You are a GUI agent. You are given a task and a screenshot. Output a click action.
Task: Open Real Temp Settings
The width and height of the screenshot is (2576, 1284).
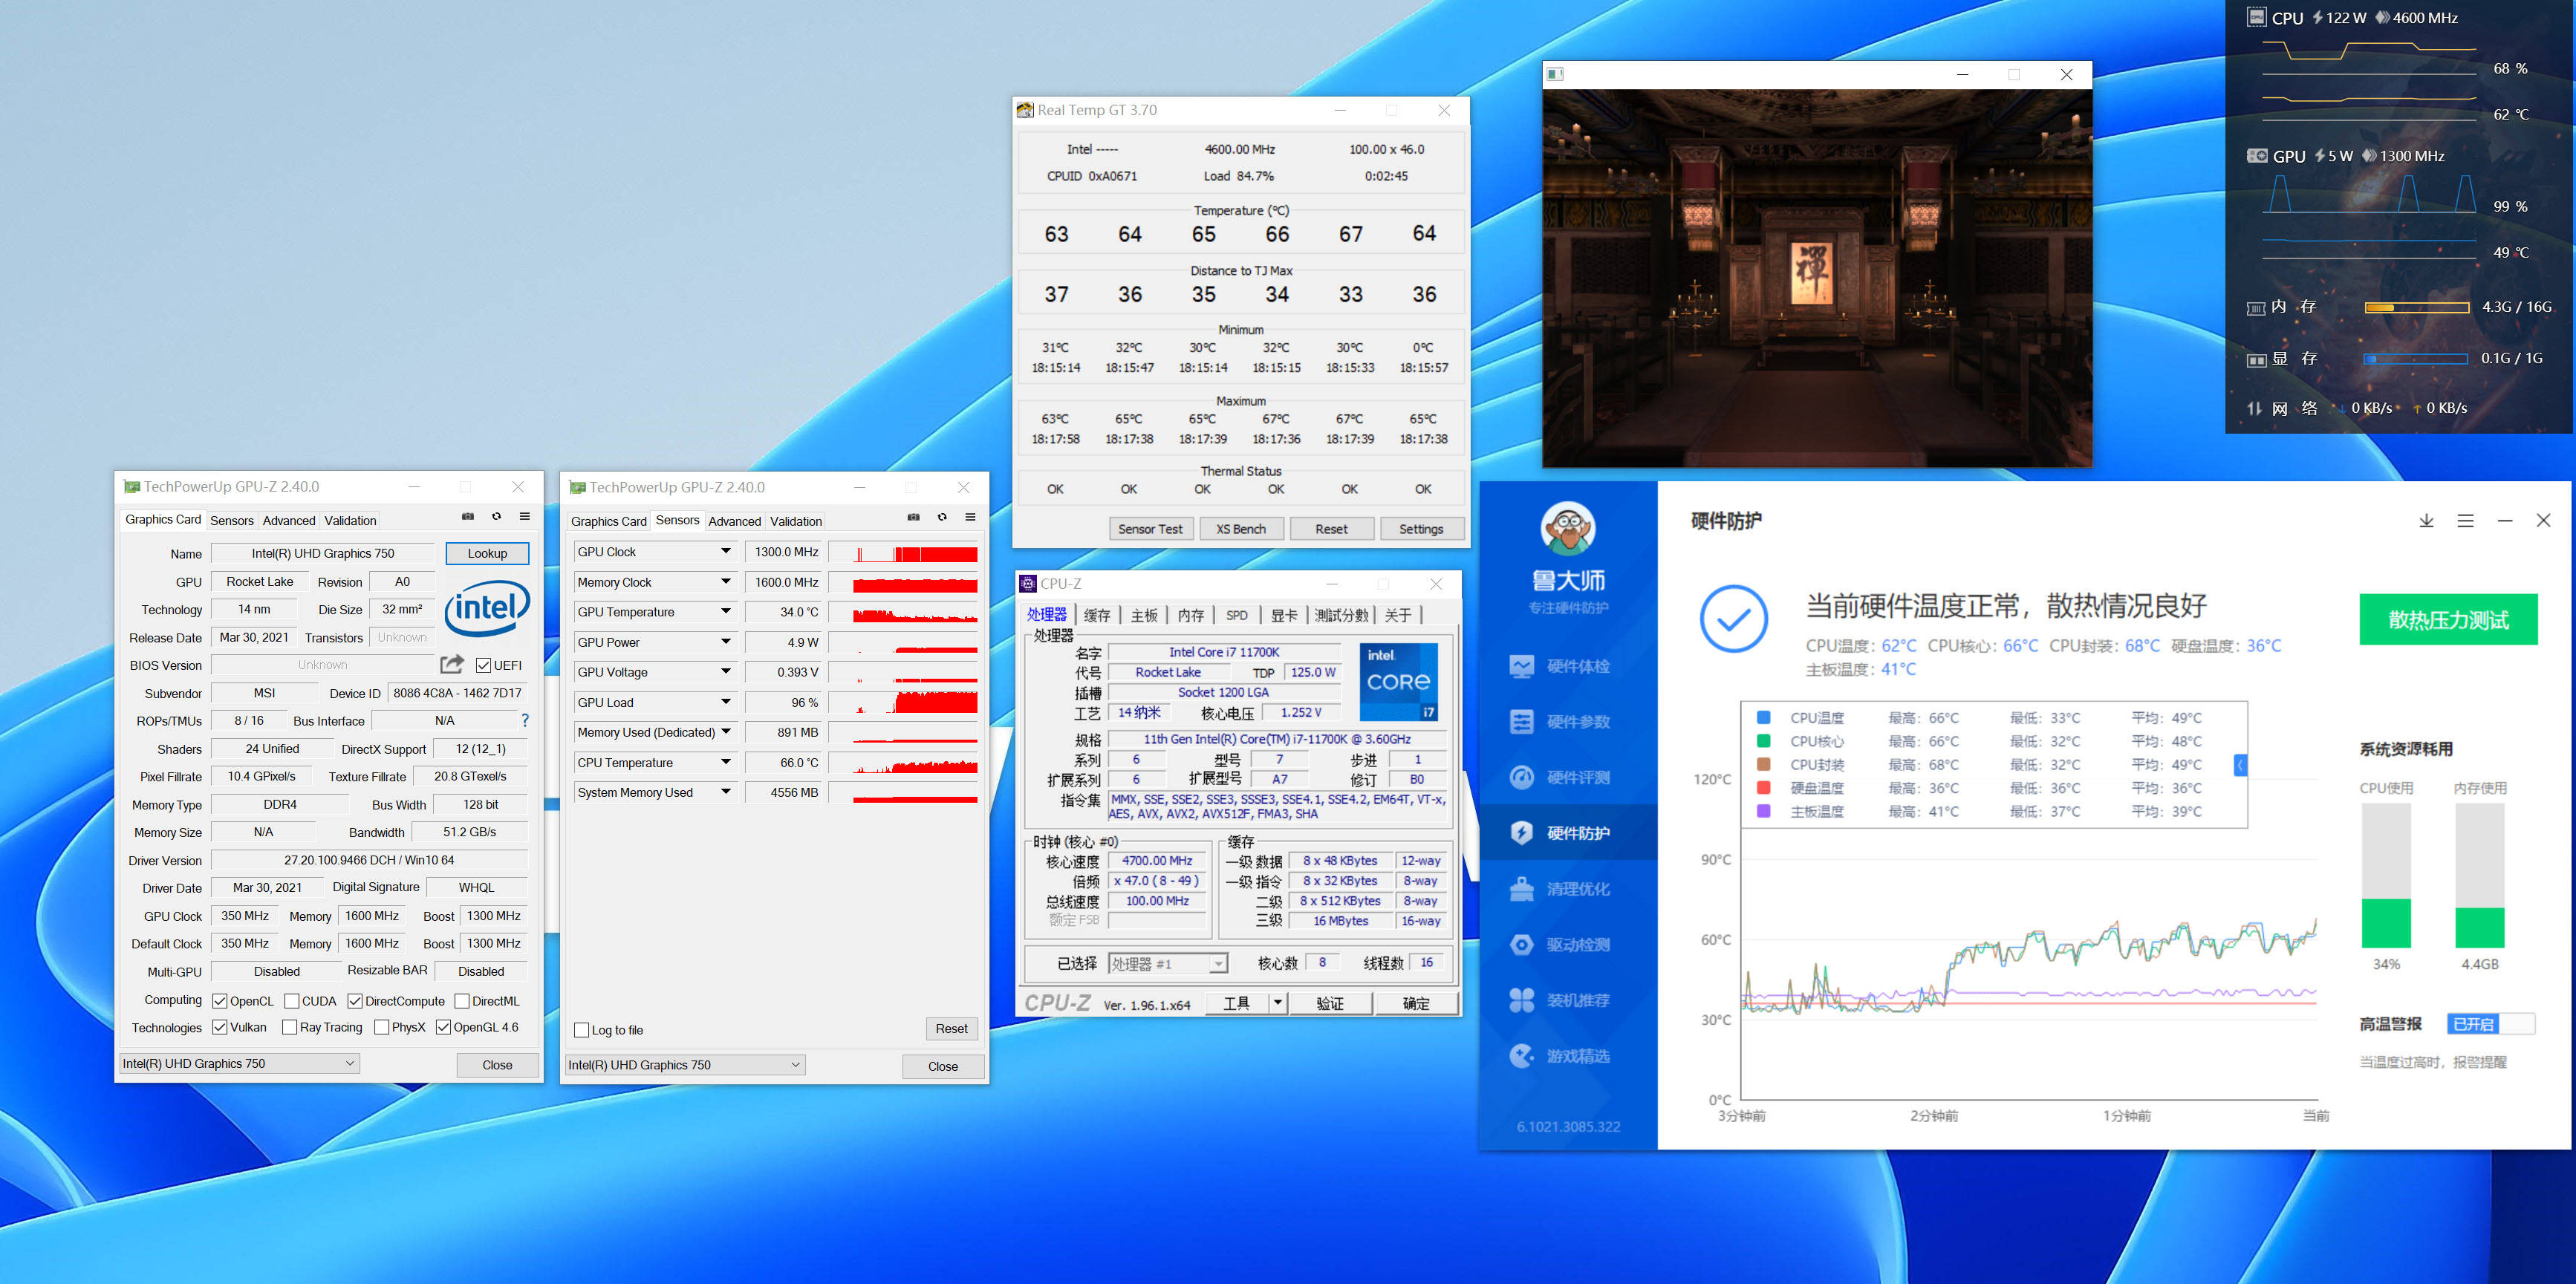coord(1421,529)
